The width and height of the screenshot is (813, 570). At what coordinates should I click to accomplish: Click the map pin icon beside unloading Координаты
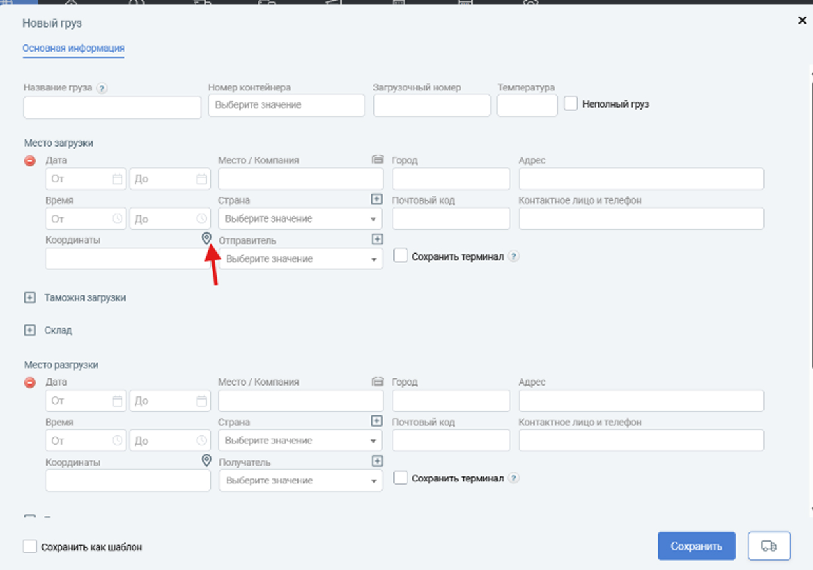(206, 460)
